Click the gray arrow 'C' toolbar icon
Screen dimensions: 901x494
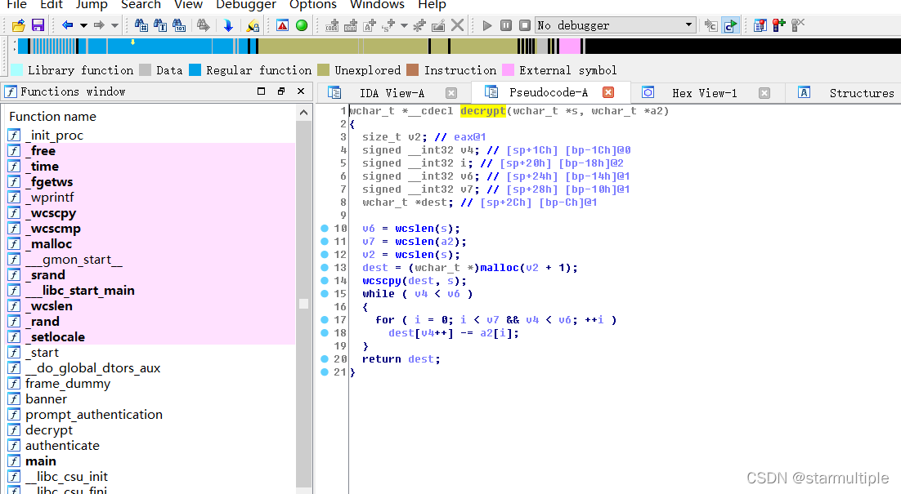coord(710,25)
